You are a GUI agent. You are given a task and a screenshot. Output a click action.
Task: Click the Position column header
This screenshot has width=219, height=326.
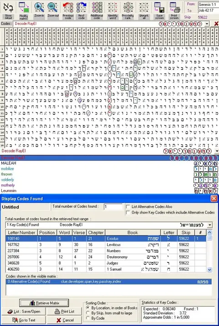tap(47, 232)
